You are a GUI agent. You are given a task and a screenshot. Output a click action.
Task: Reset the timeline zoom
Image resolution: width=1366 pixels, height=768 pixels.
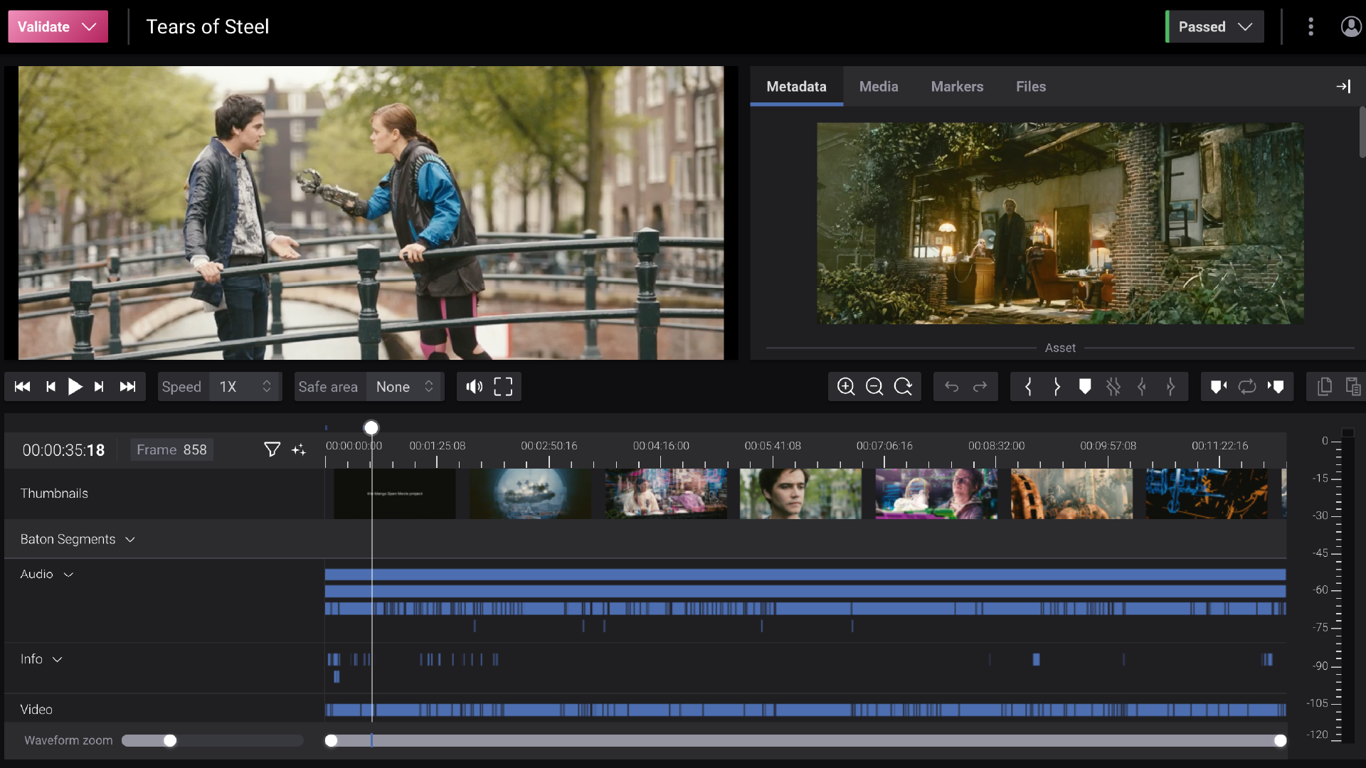point(903,387)
